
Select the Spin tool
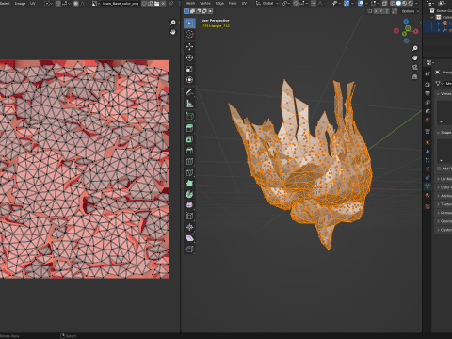click(189, 194)
